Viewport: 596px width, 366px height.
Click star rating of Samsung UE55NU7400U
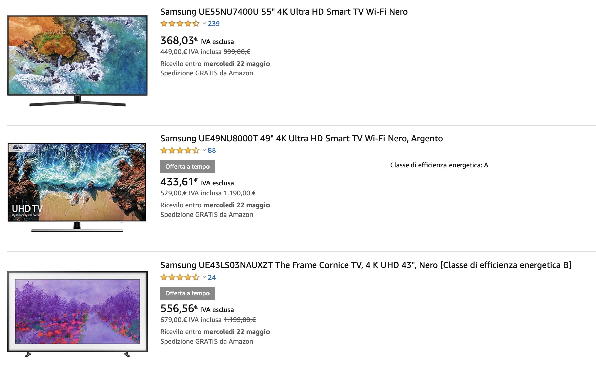180,24
